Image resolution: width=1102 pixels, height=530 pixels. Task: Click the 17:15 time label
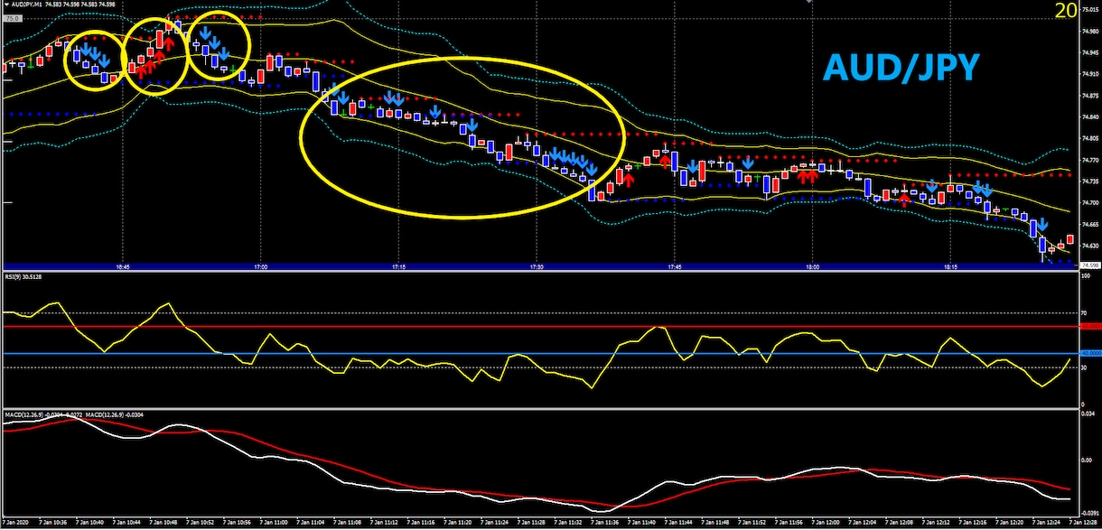pyautogui.click(x=398, y=267)
